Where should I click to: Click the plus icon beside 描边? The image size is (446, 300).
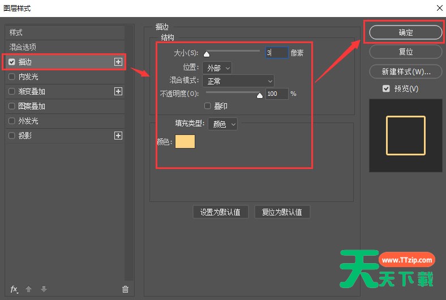click(118, 62)
